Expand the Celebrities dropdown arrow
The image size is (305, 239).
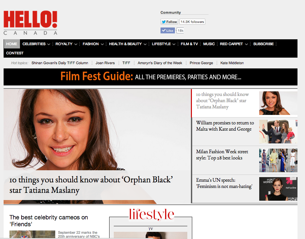click(49, 44)
